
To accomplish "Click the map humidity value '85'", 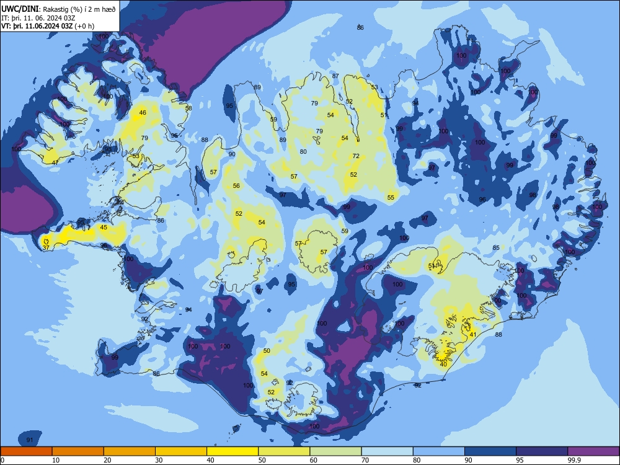I will [496, 248].
